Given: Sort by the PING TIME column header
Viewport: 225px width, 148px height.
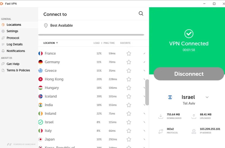Looking at the screenshot, I should [x=109, y=43].
